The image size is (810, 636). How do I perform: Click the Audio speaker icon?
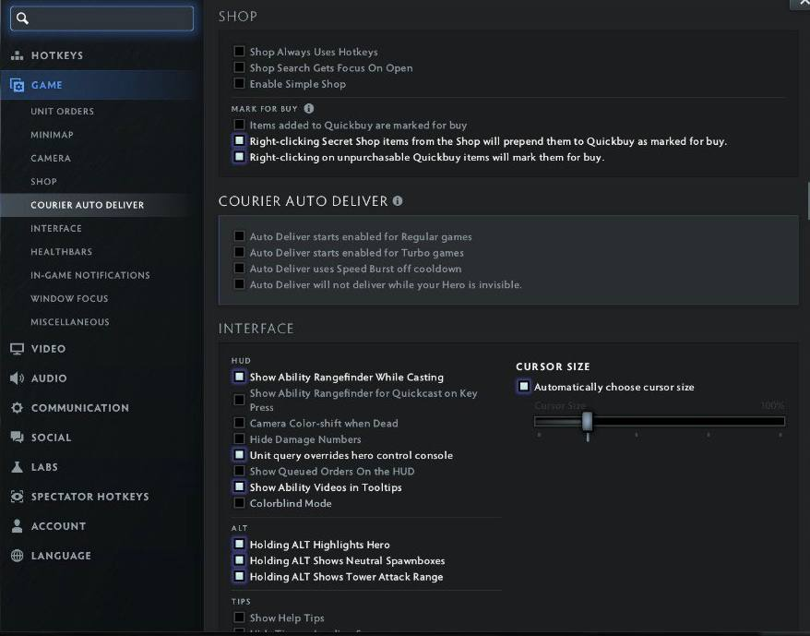(x=17, y=378)
